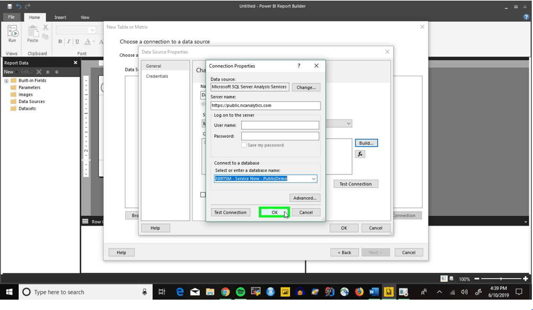Open expression fx button
Image resolution: width=533 pixels, height=310 pixels.
[360, 154]
